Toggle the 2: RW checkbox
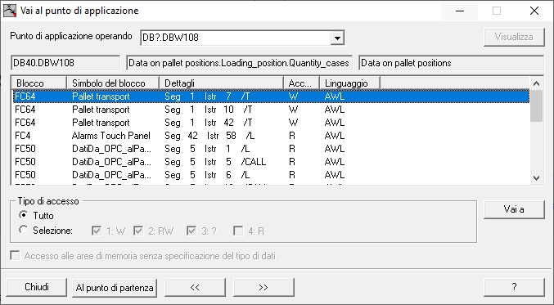Screen dimensions: 554x305 [138, 231]
